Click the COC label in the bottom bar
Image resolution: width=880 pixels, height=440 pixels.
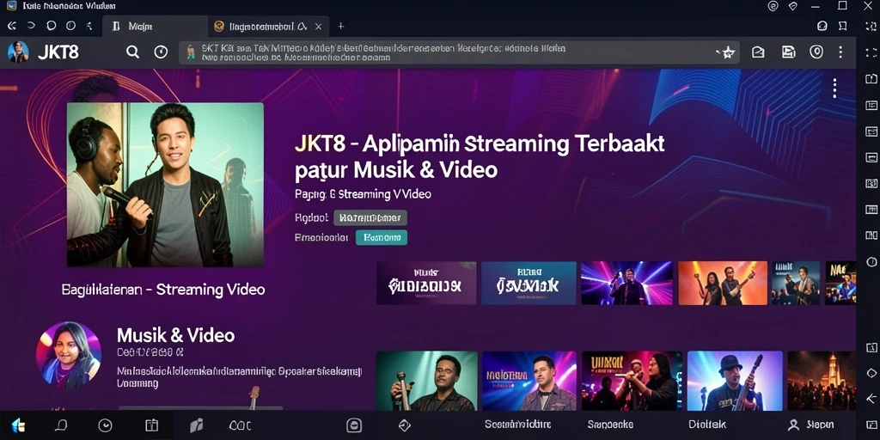[241, 426]
